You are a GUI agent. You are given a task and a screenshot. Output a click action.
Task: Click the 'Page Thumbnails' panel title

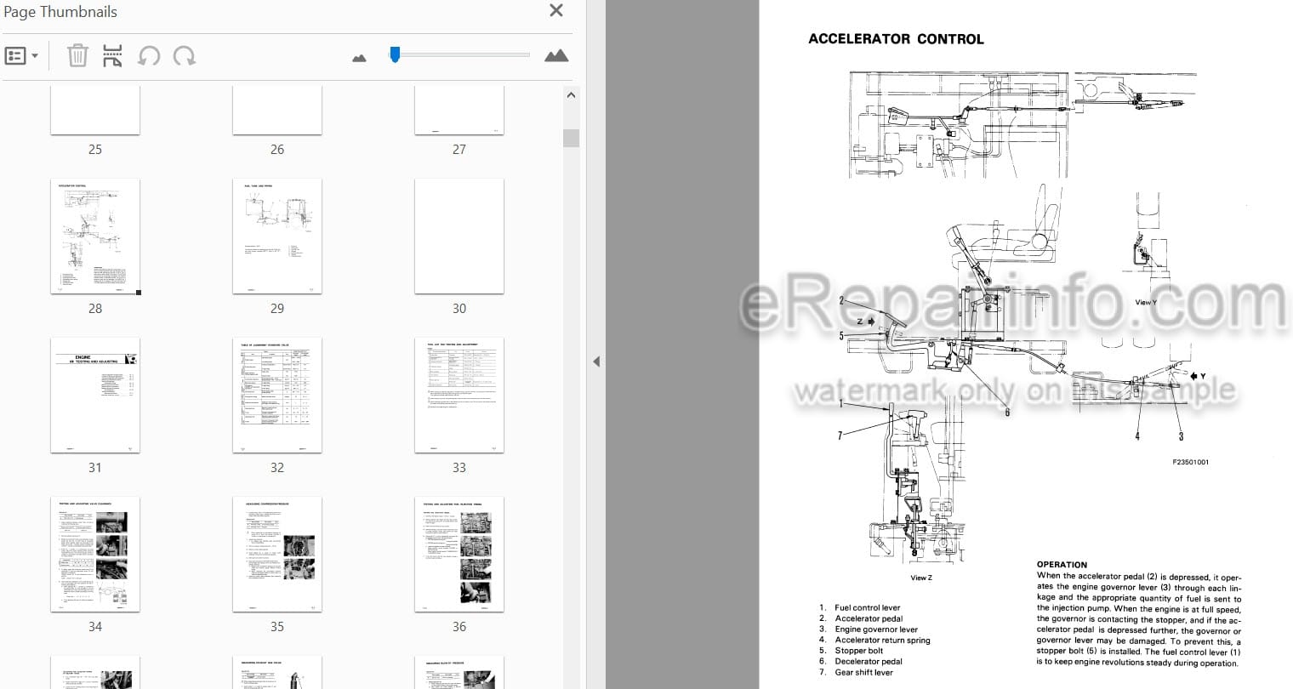(x=60, y=12)
